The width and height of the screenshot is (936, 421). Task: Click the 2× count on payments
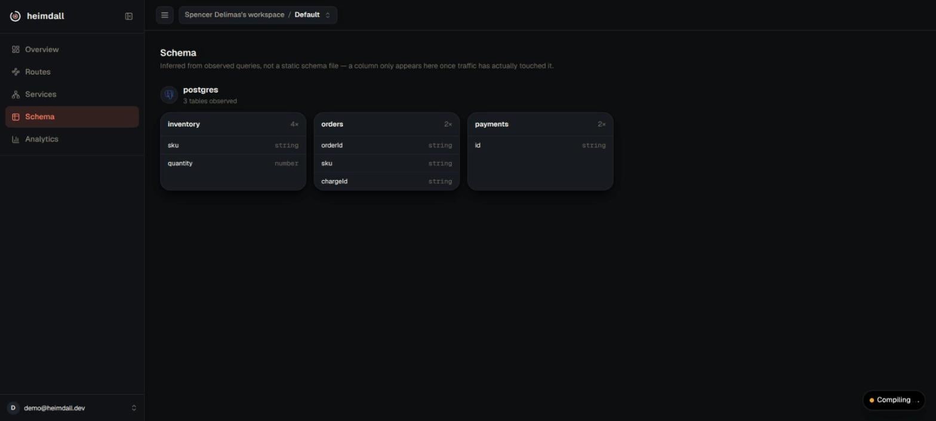click(x=602, y=124)
